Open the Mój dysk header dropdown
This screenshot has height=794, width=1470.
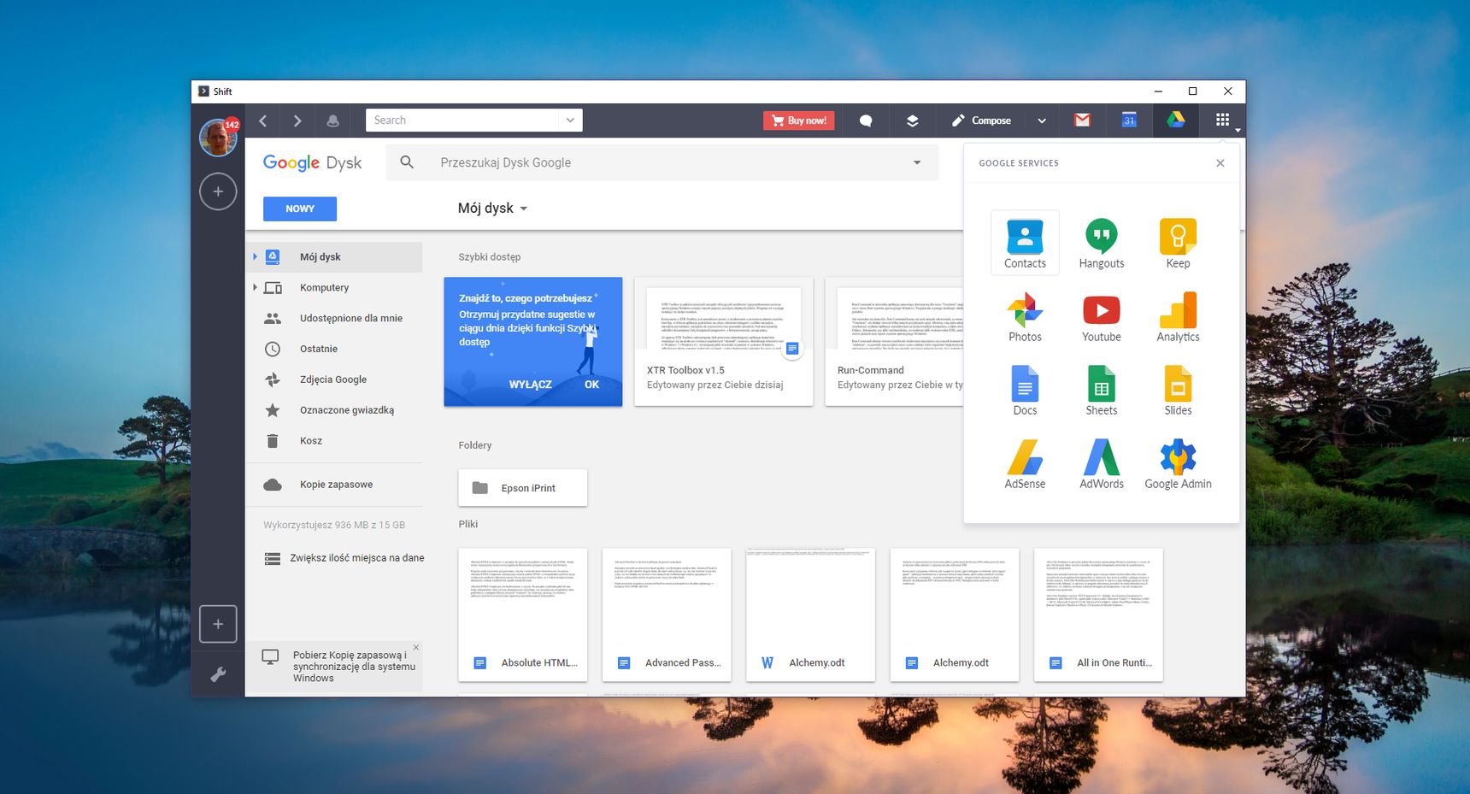point(492,209)
